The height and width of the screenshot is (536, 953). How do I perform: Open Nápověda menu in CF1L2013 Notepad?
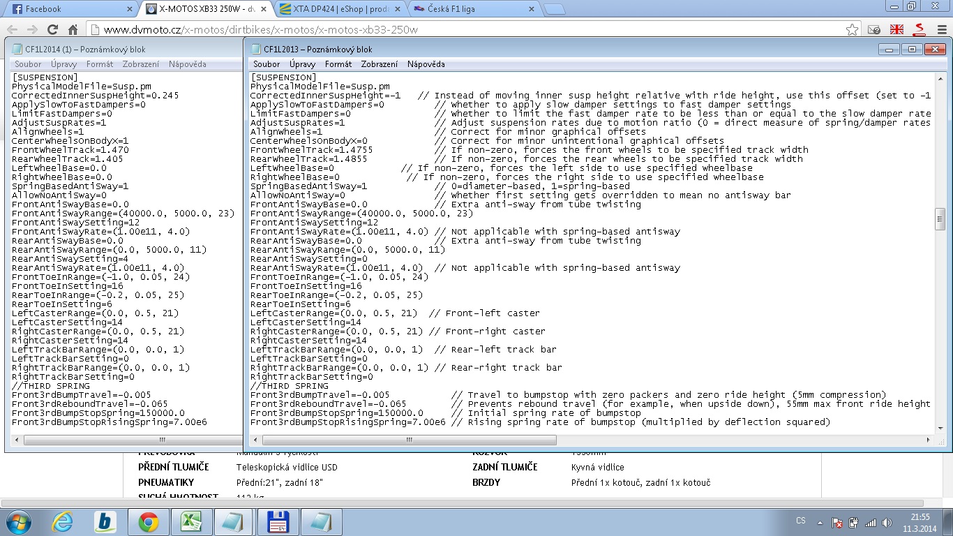pyautogui.click(x=426, y=64)
